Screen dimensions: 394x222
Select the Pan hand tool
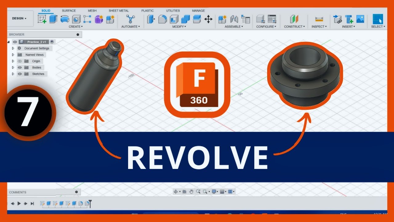click(x=191, y=191)
